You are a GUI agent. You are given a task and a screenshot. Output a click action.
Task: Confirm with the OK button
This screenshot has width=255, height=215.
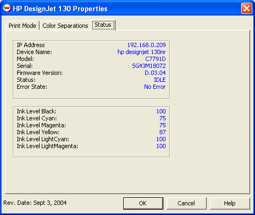[143, 203]
